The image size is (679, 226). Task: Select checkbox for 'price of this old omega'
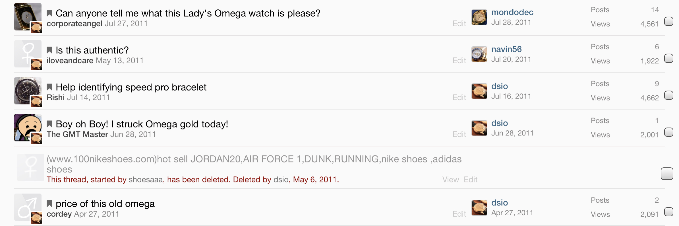pos(668,212)
